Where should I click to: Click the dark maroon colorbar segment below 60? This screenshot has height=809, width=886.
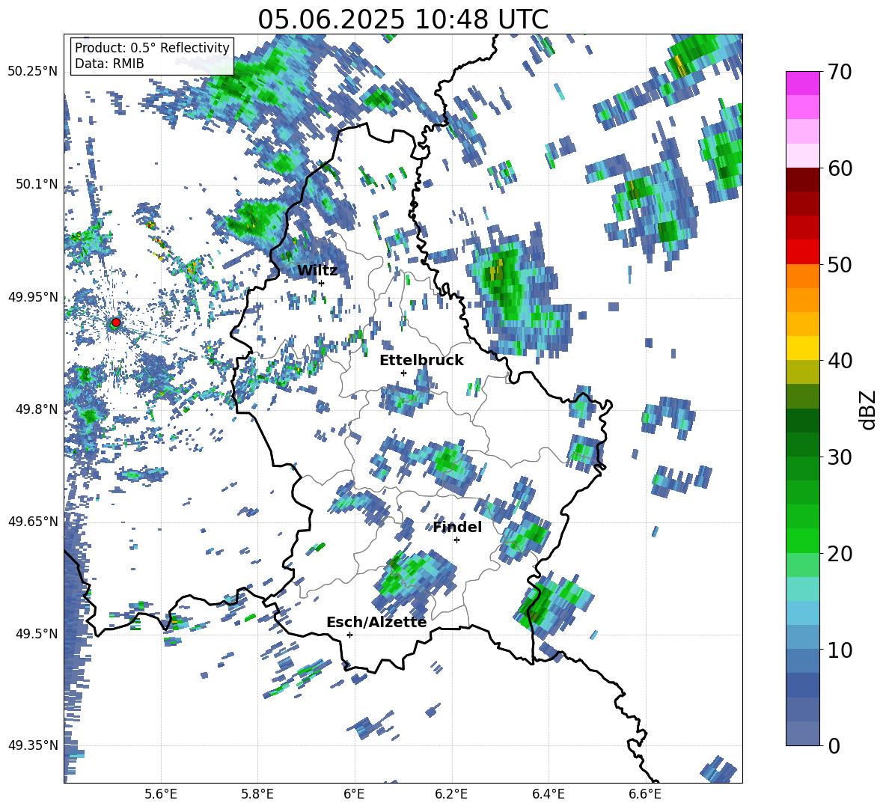[x=802, y=180]
